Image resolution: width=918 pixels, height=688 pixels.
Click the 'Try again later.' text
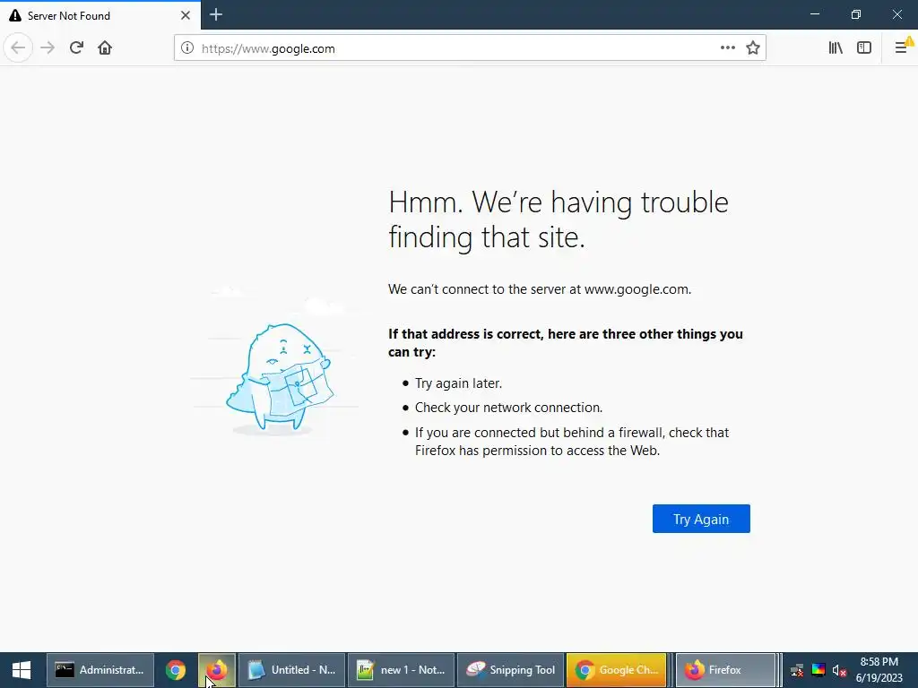click(x=458, y=383)
